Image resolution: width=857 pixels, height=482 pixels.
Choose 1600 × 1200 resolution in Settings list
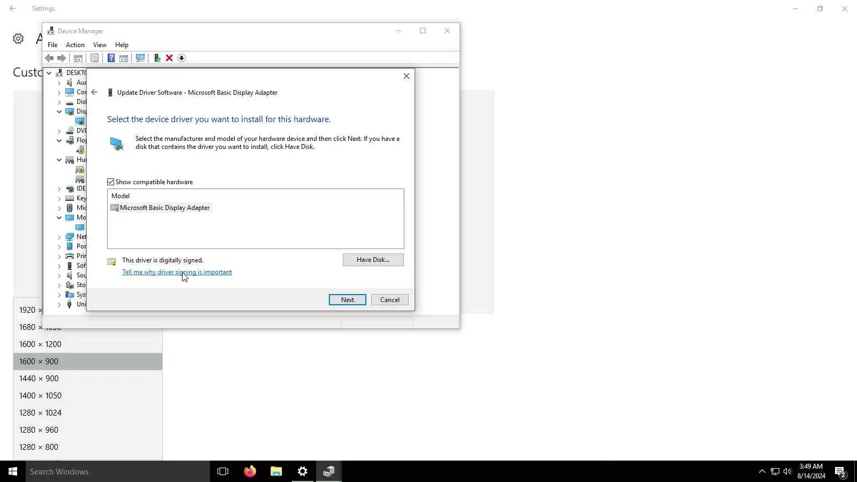click(88, 344)
